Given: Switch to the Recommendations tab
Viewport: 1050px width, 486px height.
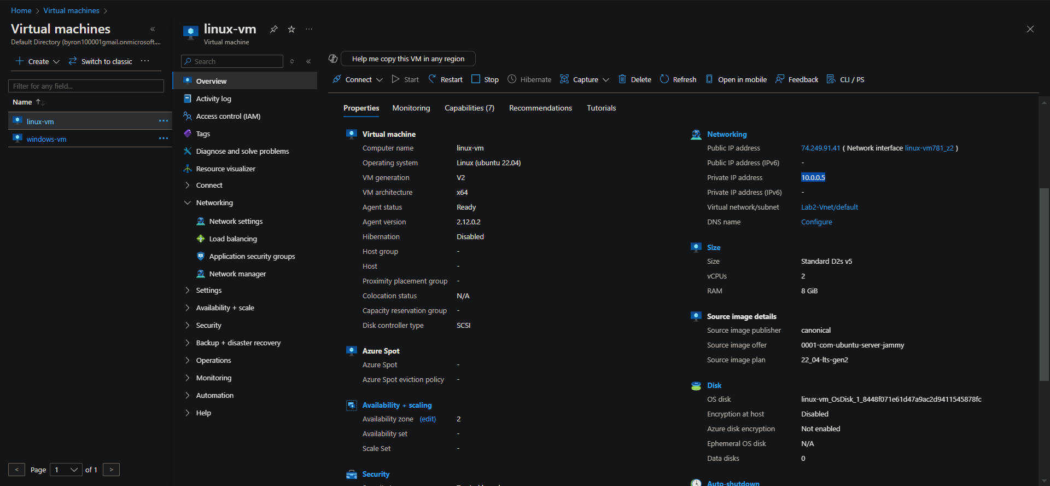Looking at the screenshot, I should point(540,108).
